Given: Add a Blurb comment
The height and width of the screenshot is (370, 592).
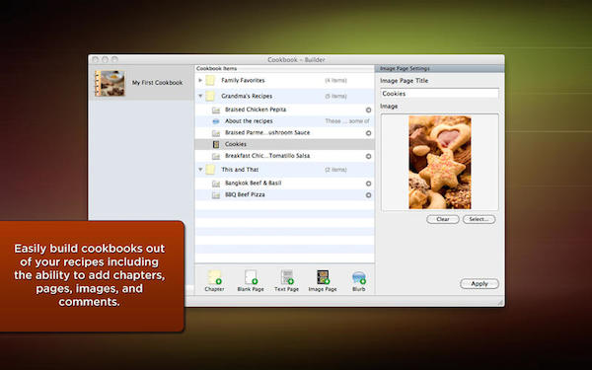Looking at the screenshot, I should tap(359, 280).
